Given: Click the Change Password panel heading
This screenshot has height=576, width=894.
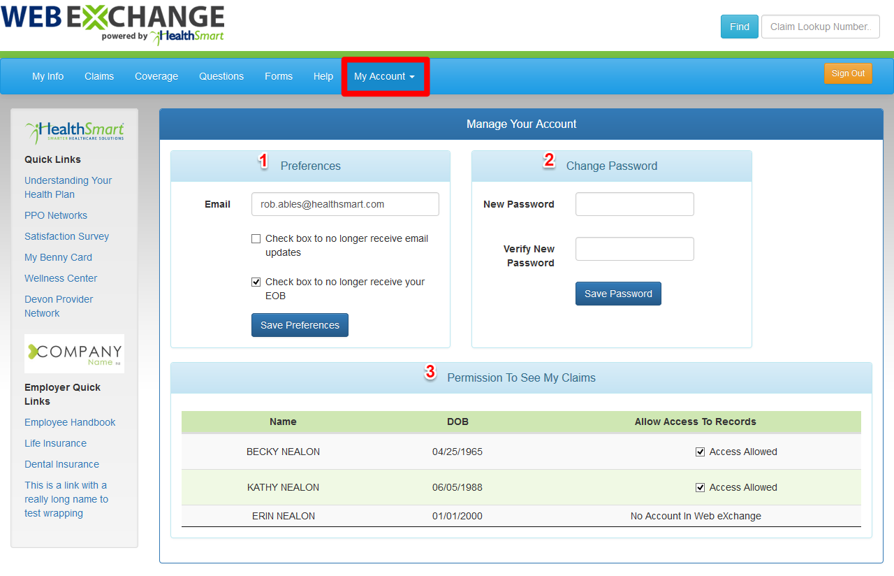Looking at the screenshot, I should coord(612,166).
